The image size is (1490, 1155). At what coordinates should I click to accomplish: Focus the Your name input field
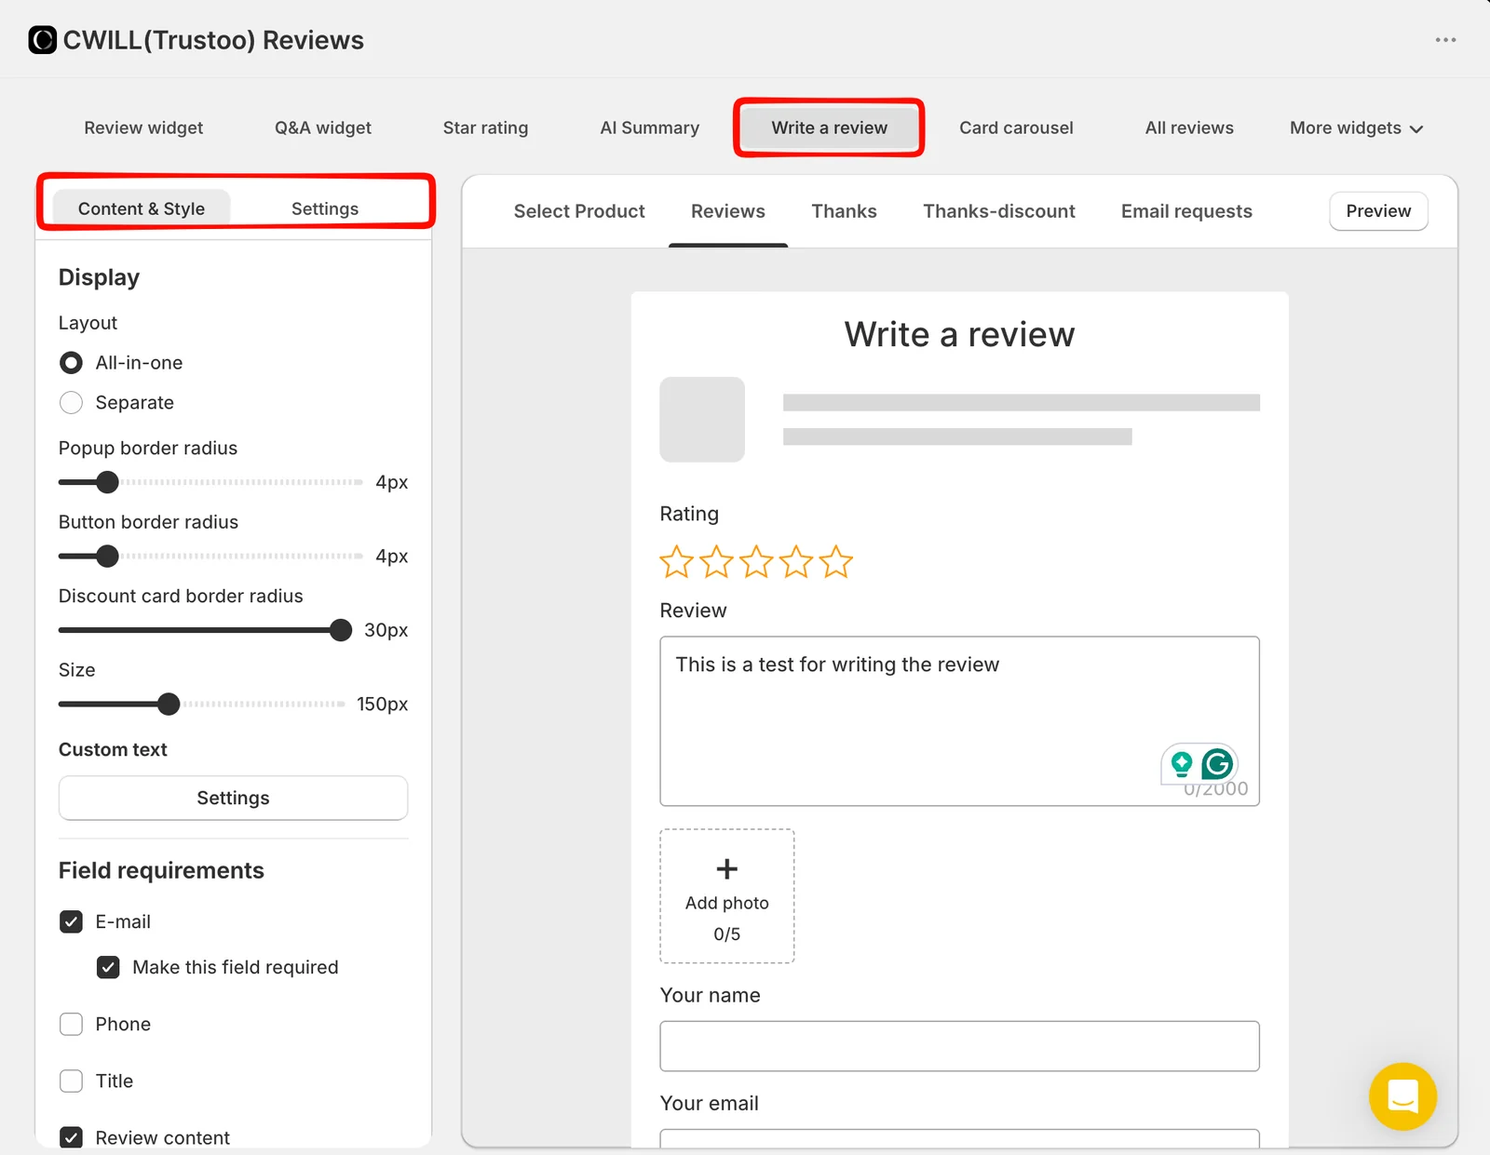click(x=959, y=1046)
